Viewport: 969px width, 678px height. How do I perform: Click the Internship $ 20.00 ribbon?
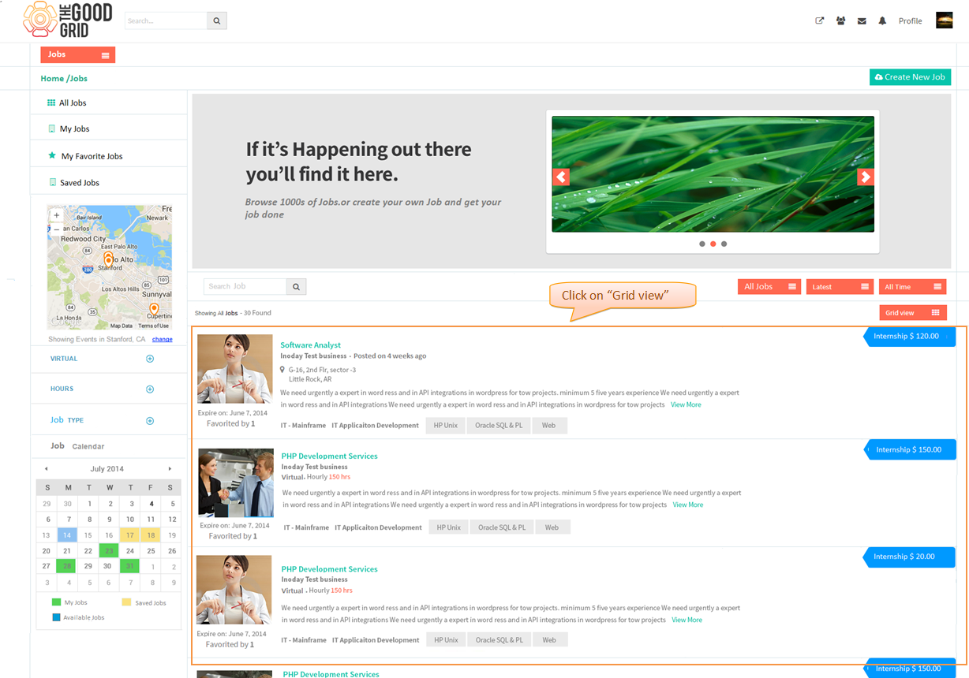click(x=909, y=557)
